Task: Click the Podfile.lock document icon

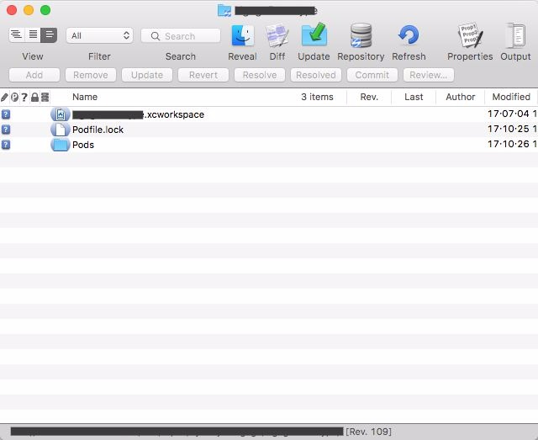Action: click(x=60, y=130)
